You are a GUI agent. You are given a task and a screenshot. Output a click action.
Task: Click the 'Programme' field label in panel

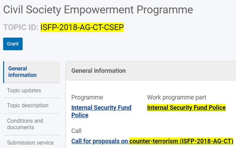[x=87, y=97]
